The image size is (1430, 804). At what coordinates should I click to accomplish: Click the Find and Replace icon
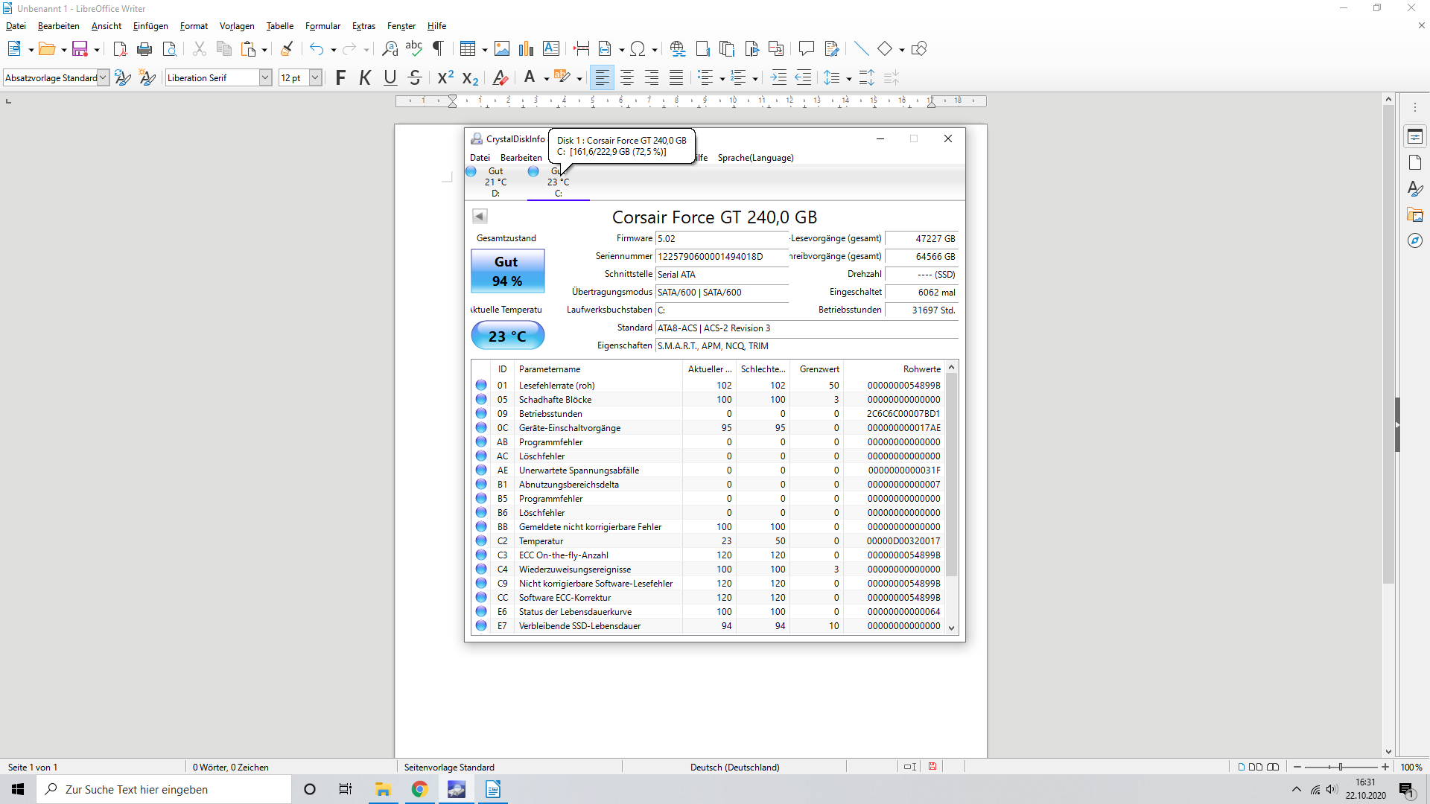[390, 49]
